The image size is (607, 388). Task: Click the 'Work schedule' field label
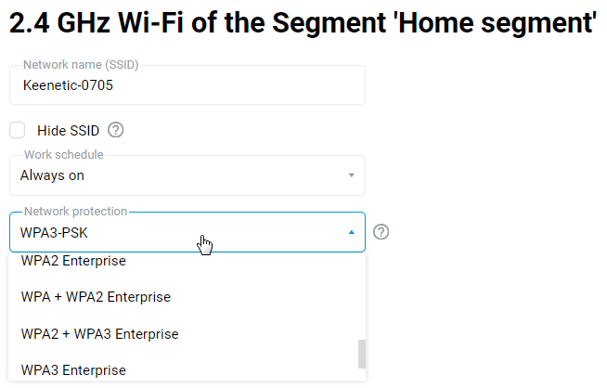point(63,154)
